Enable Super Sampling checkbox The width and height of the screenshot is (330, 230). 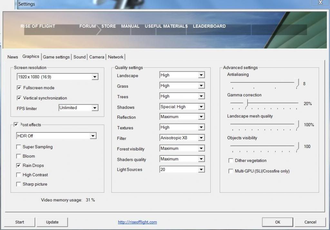[18, 147]
